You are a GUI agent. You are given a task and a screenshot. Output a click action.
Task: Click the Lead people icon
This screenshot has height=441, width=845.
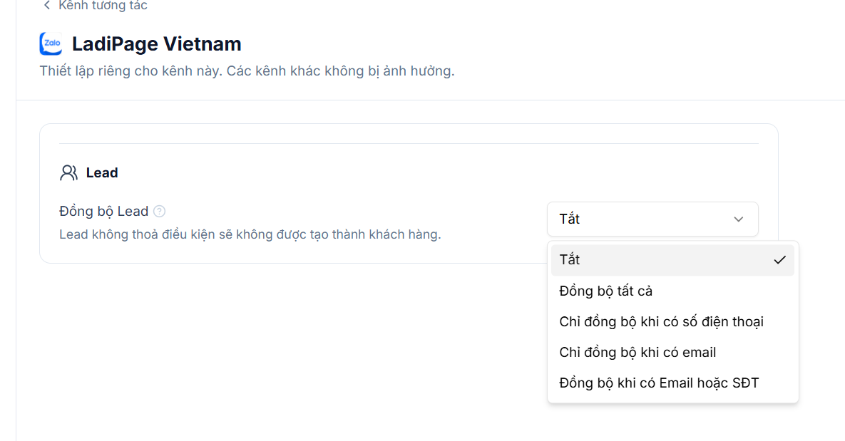coord(68,173)
